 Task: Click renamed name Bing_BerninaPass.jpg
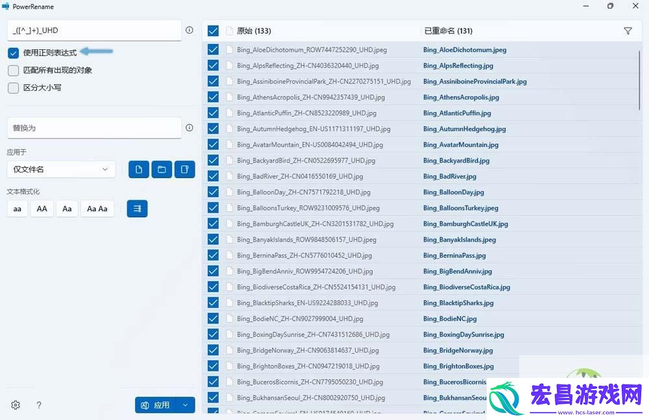[454, 255]
